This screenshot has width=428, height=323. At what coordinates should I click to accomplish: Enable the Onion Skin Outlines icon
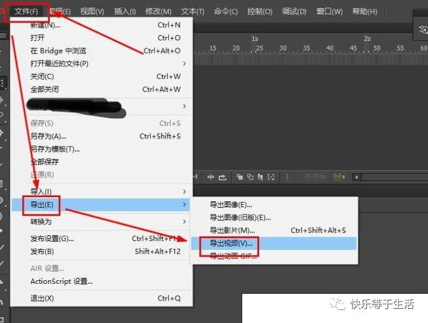coord(250,177)
